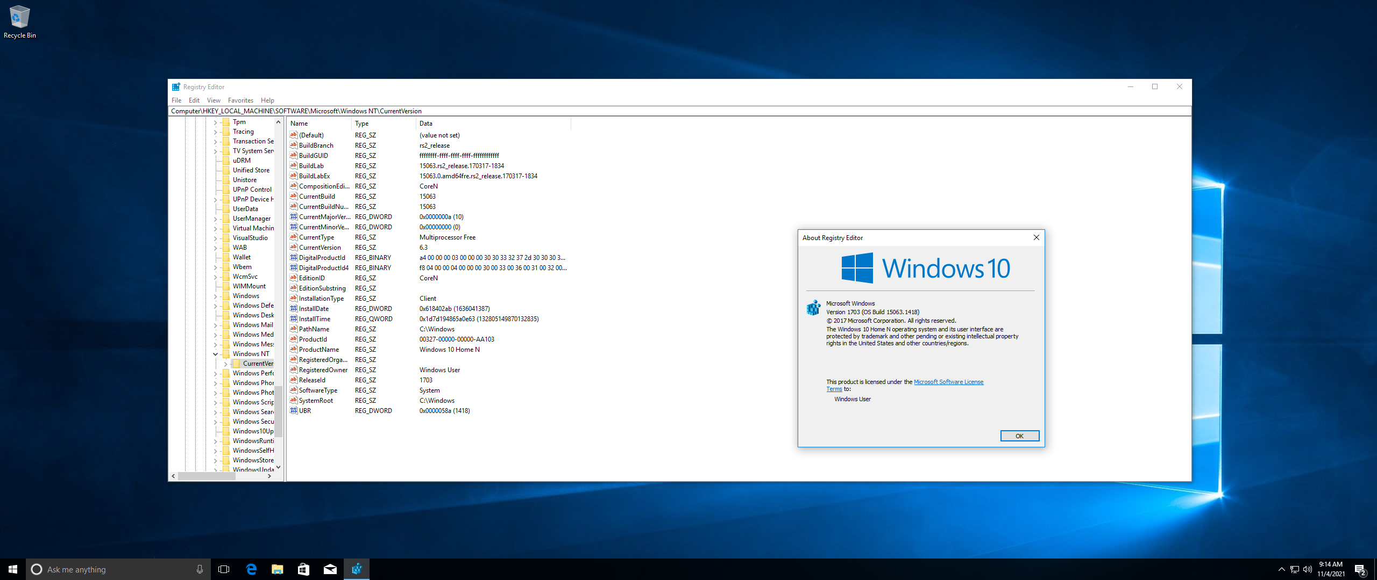Open File Explorer from the taskbar
The image size is (1377, 580).
click(277, 569)
